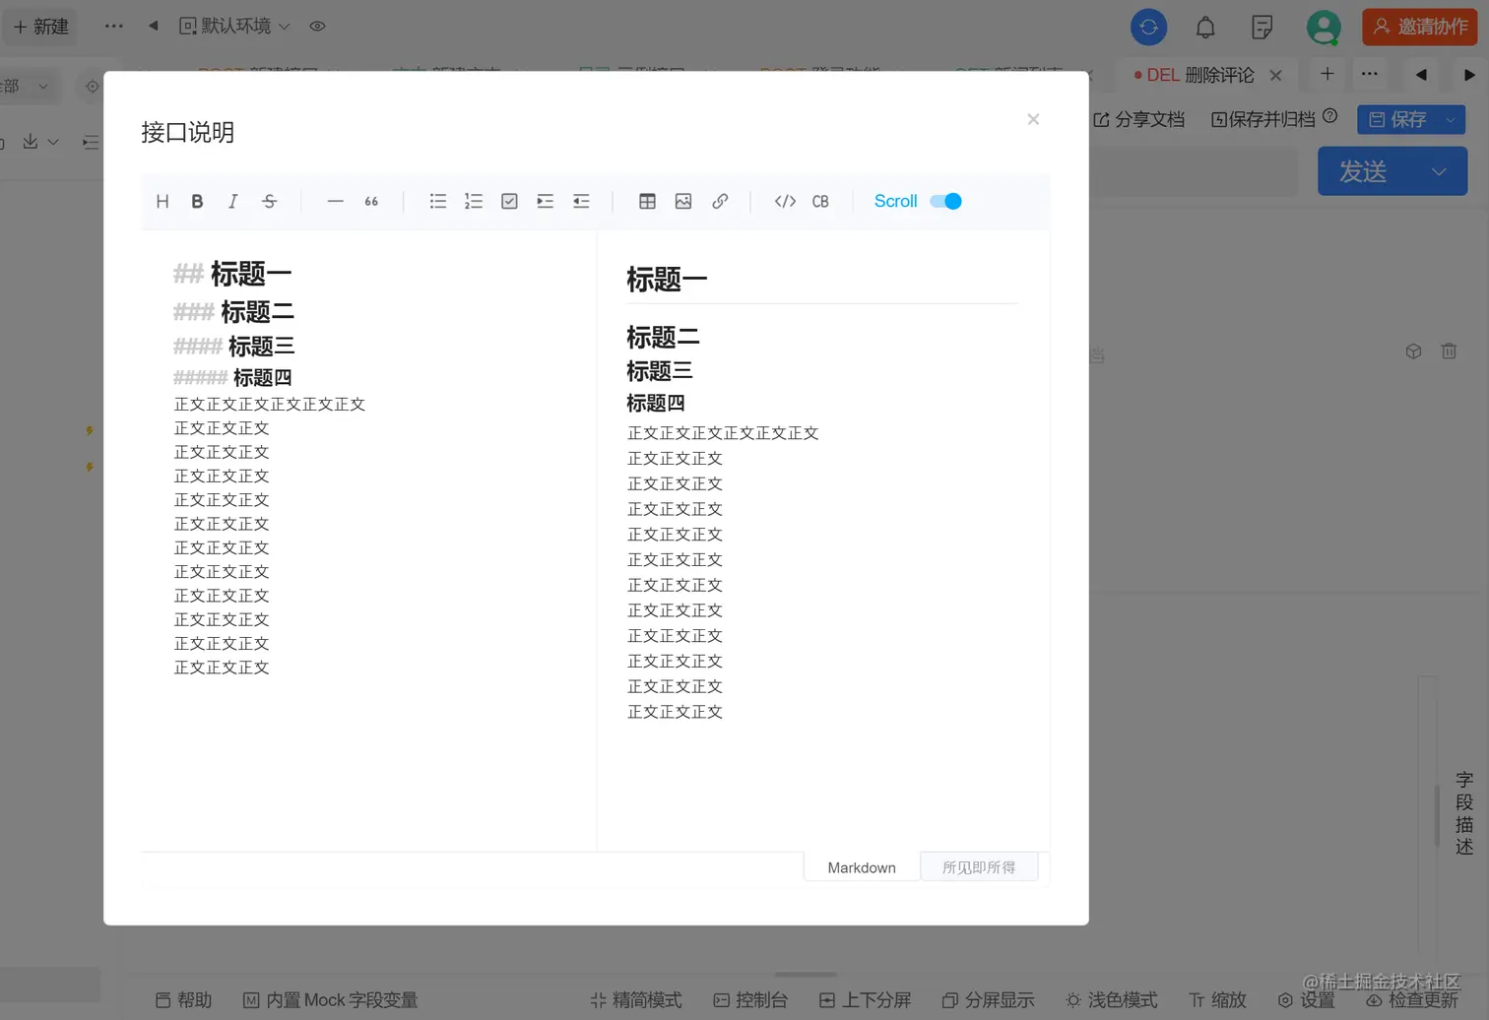Image resolution: width=1489 pixels, height=1020 pixels.
Task: Insert an ordered numbered list
Action: coord(474,201)
